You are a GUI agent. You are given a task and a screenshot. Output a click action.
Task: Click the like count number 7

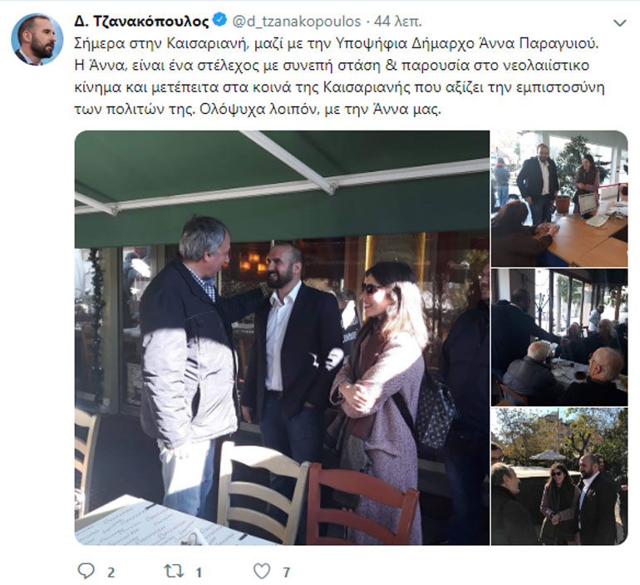click(x=287, y=573)
